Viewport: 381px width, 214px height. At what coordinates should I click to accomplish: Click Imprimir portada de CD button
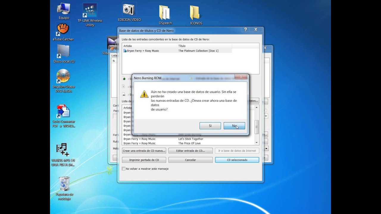144,160
